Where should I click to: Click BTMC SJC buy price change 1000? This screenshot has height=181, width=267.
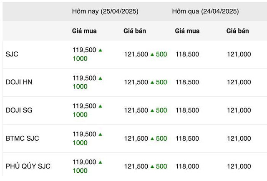click(x=80, y=143)
